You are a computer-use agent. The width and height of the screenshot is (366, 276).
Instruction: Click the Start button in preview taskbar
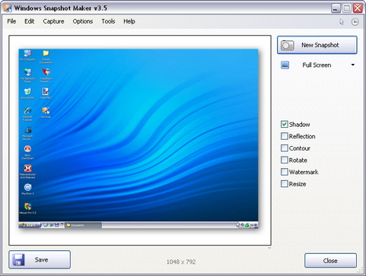click(30, 225)
